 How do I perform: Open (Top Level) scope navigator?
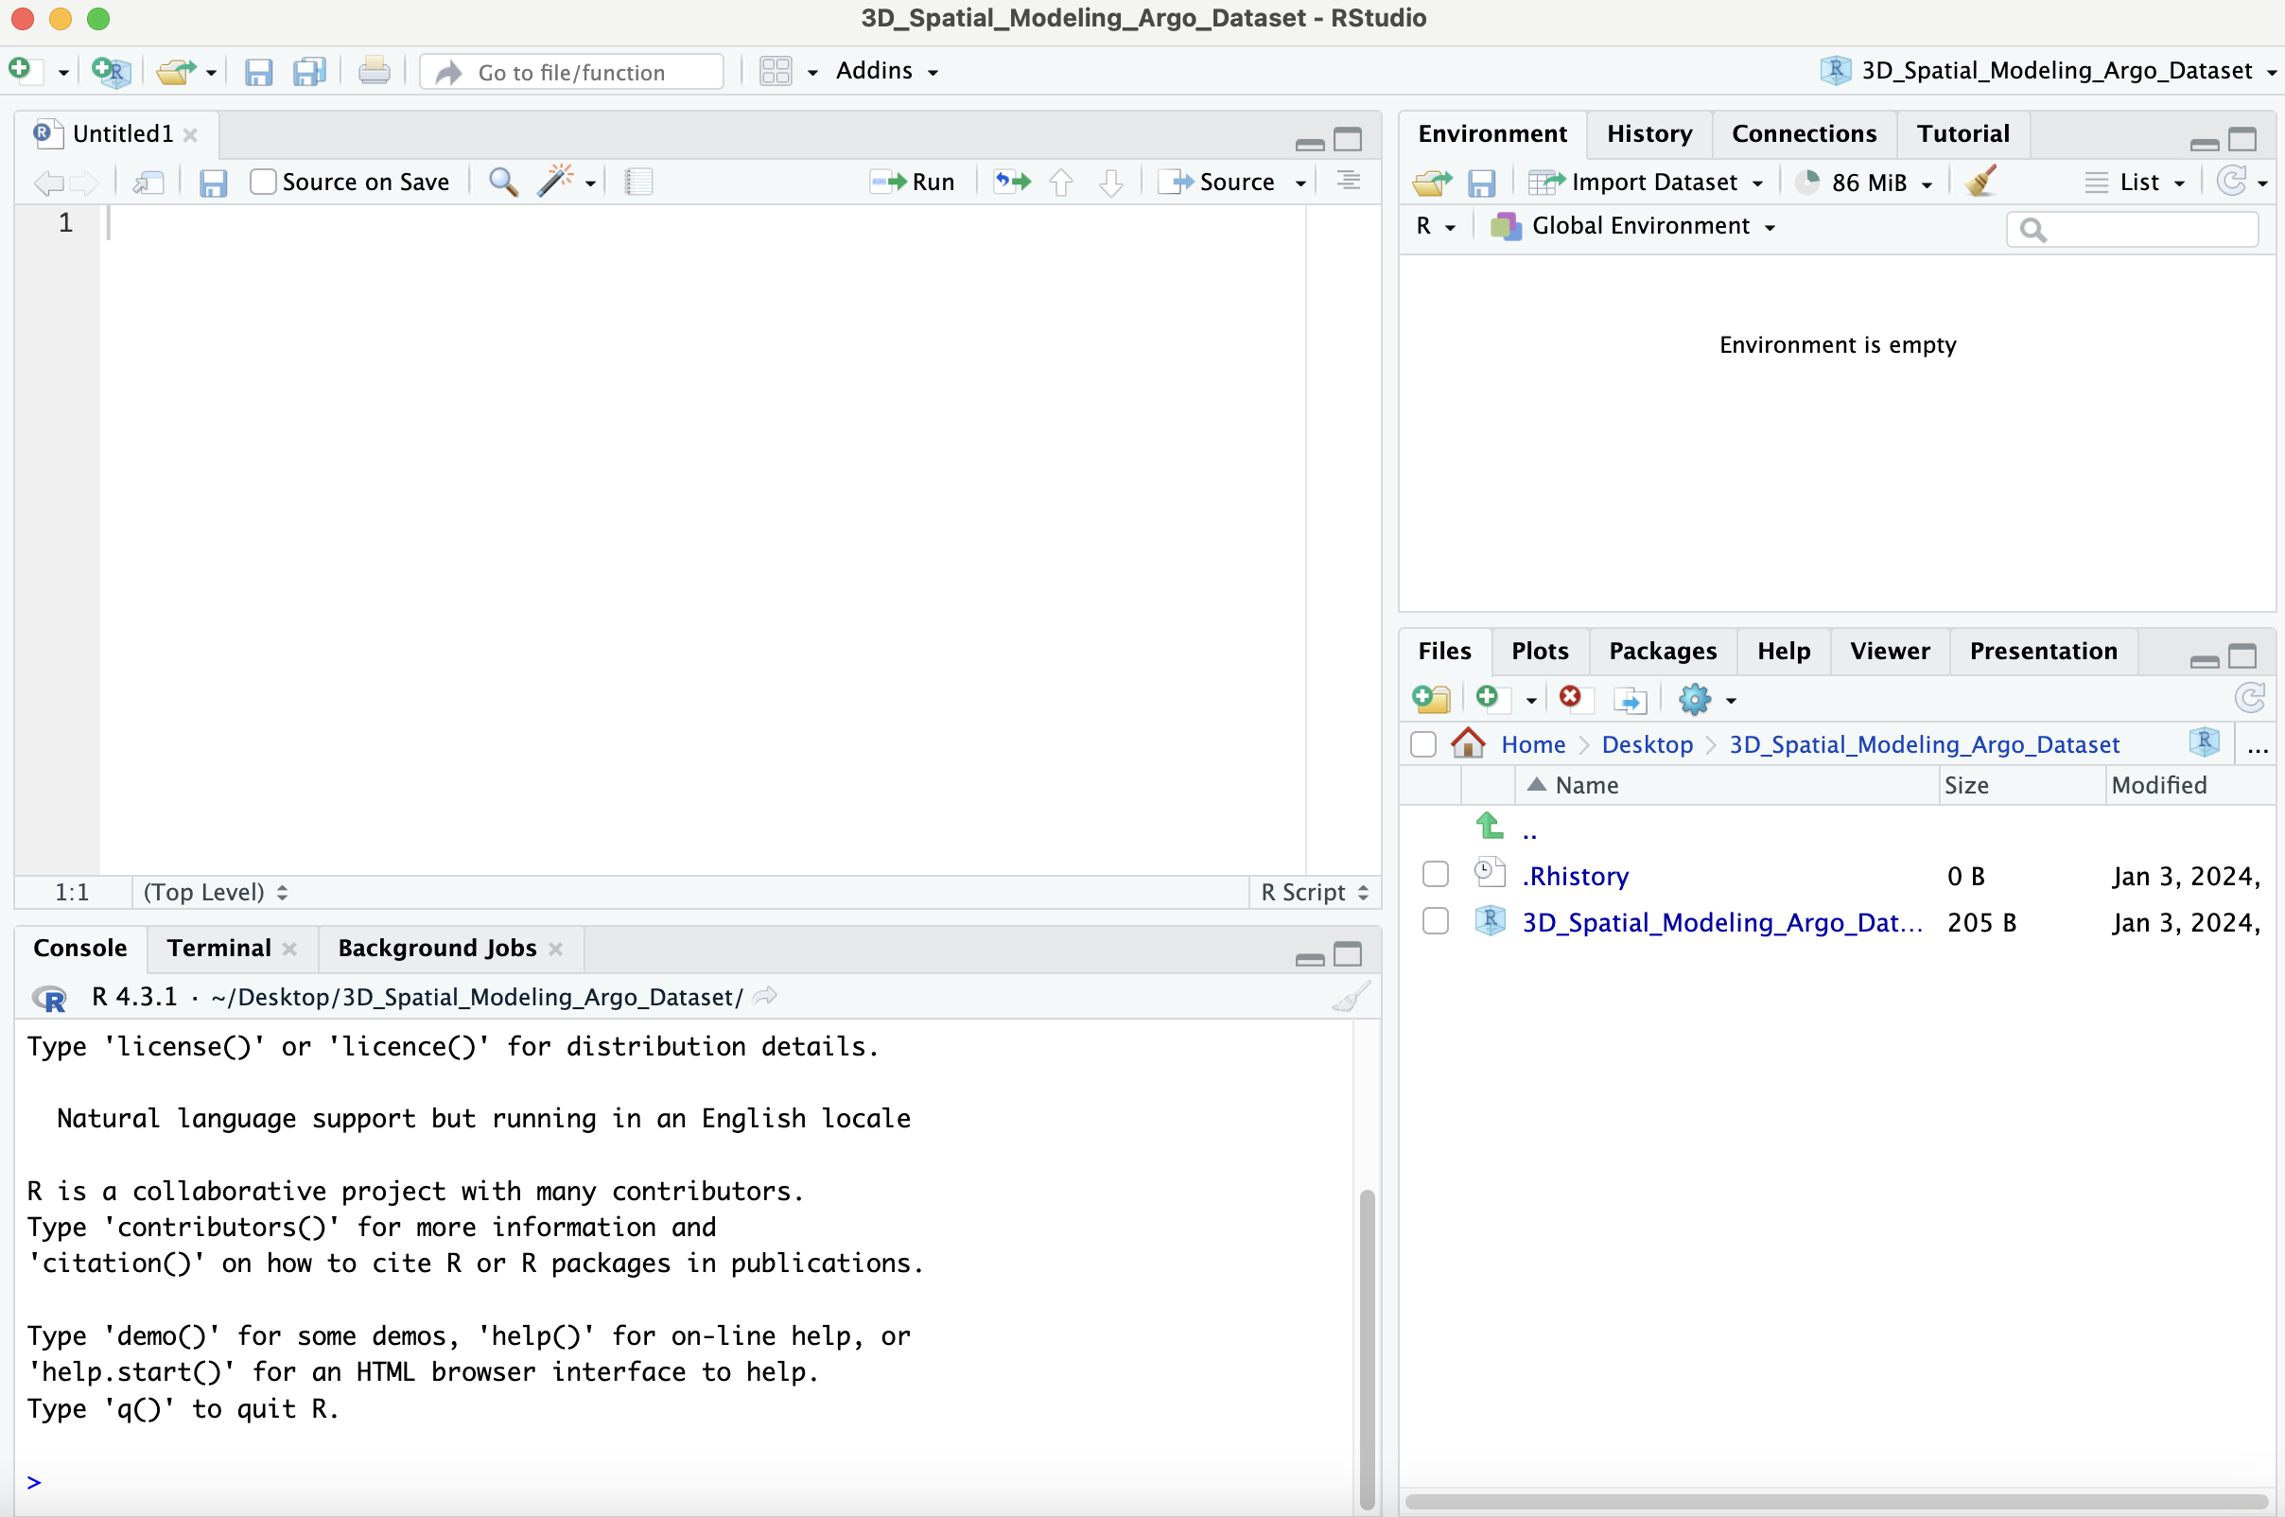pos(215,892)
